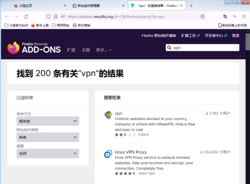
Task: Open the 附加组件类型 所有 dropdown
Action: coord(48,137)
